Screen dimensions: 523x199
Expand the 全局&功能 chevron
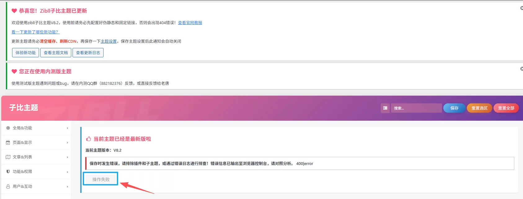point(67,128)
